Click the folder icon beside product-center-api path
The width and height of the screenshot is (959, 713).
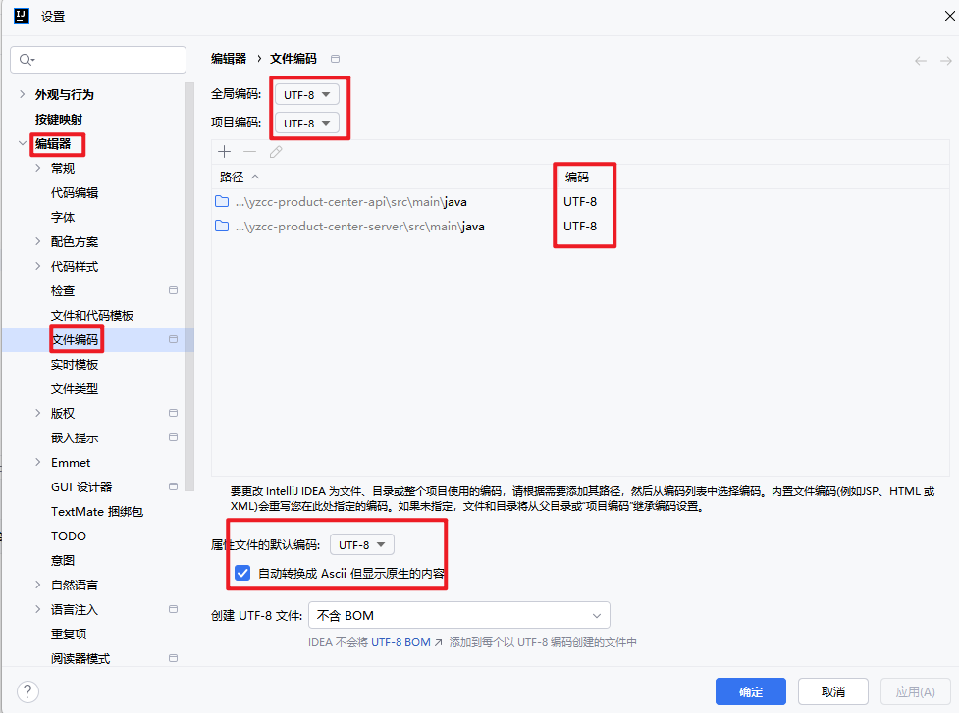(x=223, y=200)
